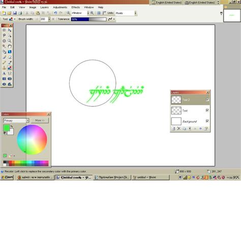Click the green primary color swatch
This screenshot has width=241, height=241.
click(7, 128)
